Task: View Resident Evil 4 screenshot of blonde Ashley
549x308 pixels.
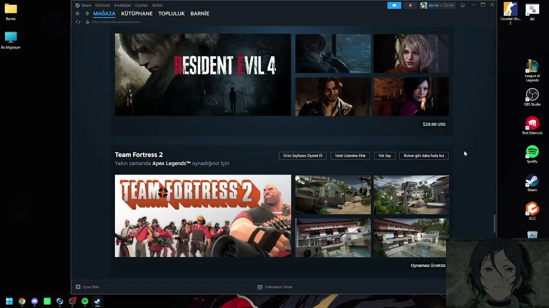Action: coord(411,53)
